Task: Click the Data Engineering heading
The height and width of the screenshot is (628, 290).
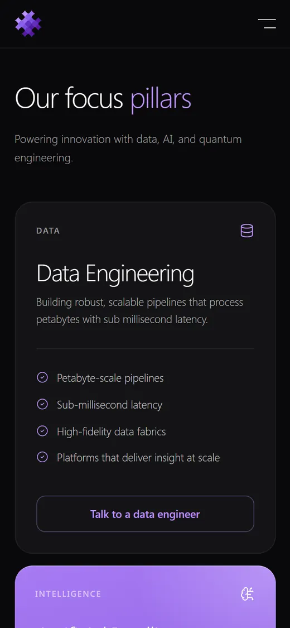Action: [x=115, y=274]
